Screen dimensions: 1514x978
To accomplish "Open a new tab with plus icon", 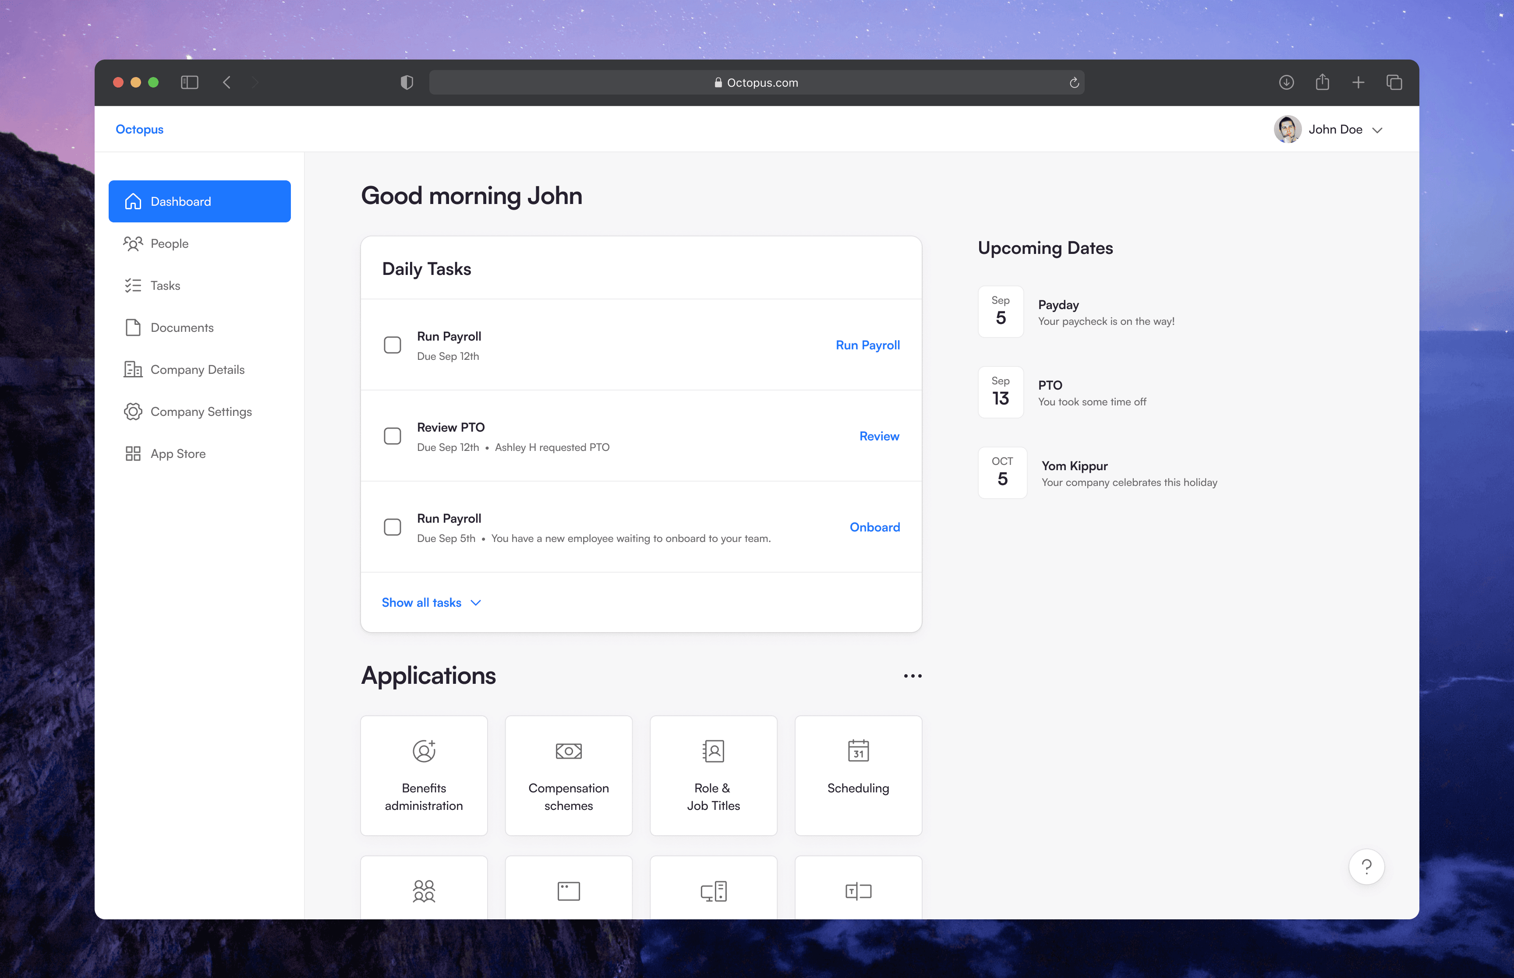I will click(x=1358, y=83).
